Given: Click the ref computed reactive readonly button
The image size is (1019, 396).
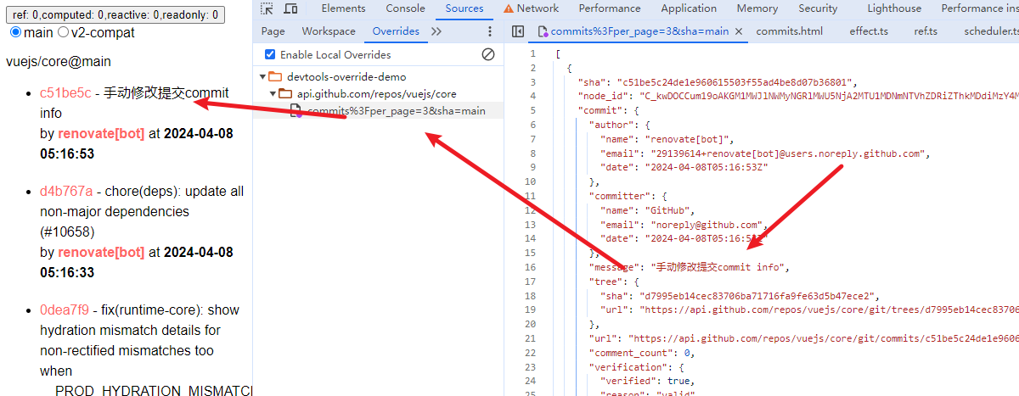Looking at the screenshot, I should [x=115, y=14].
